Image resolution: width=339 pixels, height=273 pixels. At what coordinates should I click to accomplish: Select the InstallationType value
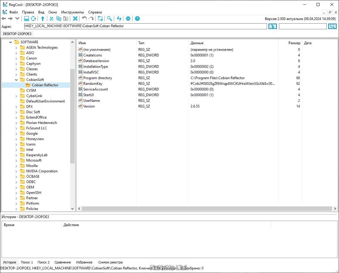pos(96,67)
